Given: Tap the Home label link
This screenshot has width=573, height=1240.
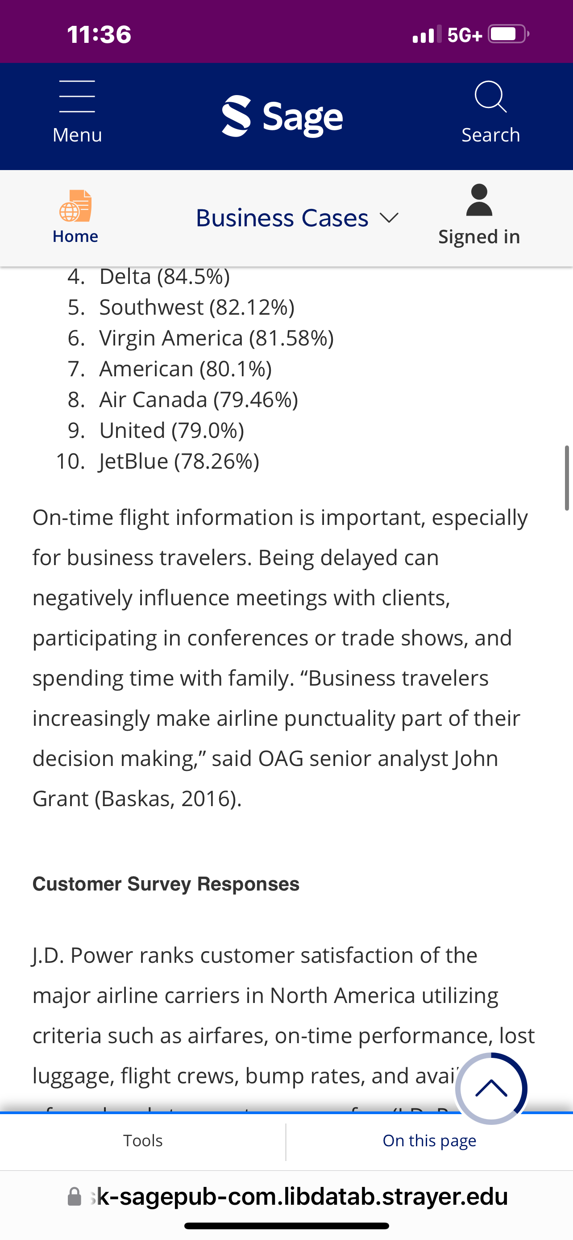Looking at the screenshot, I should coord(75,237).
